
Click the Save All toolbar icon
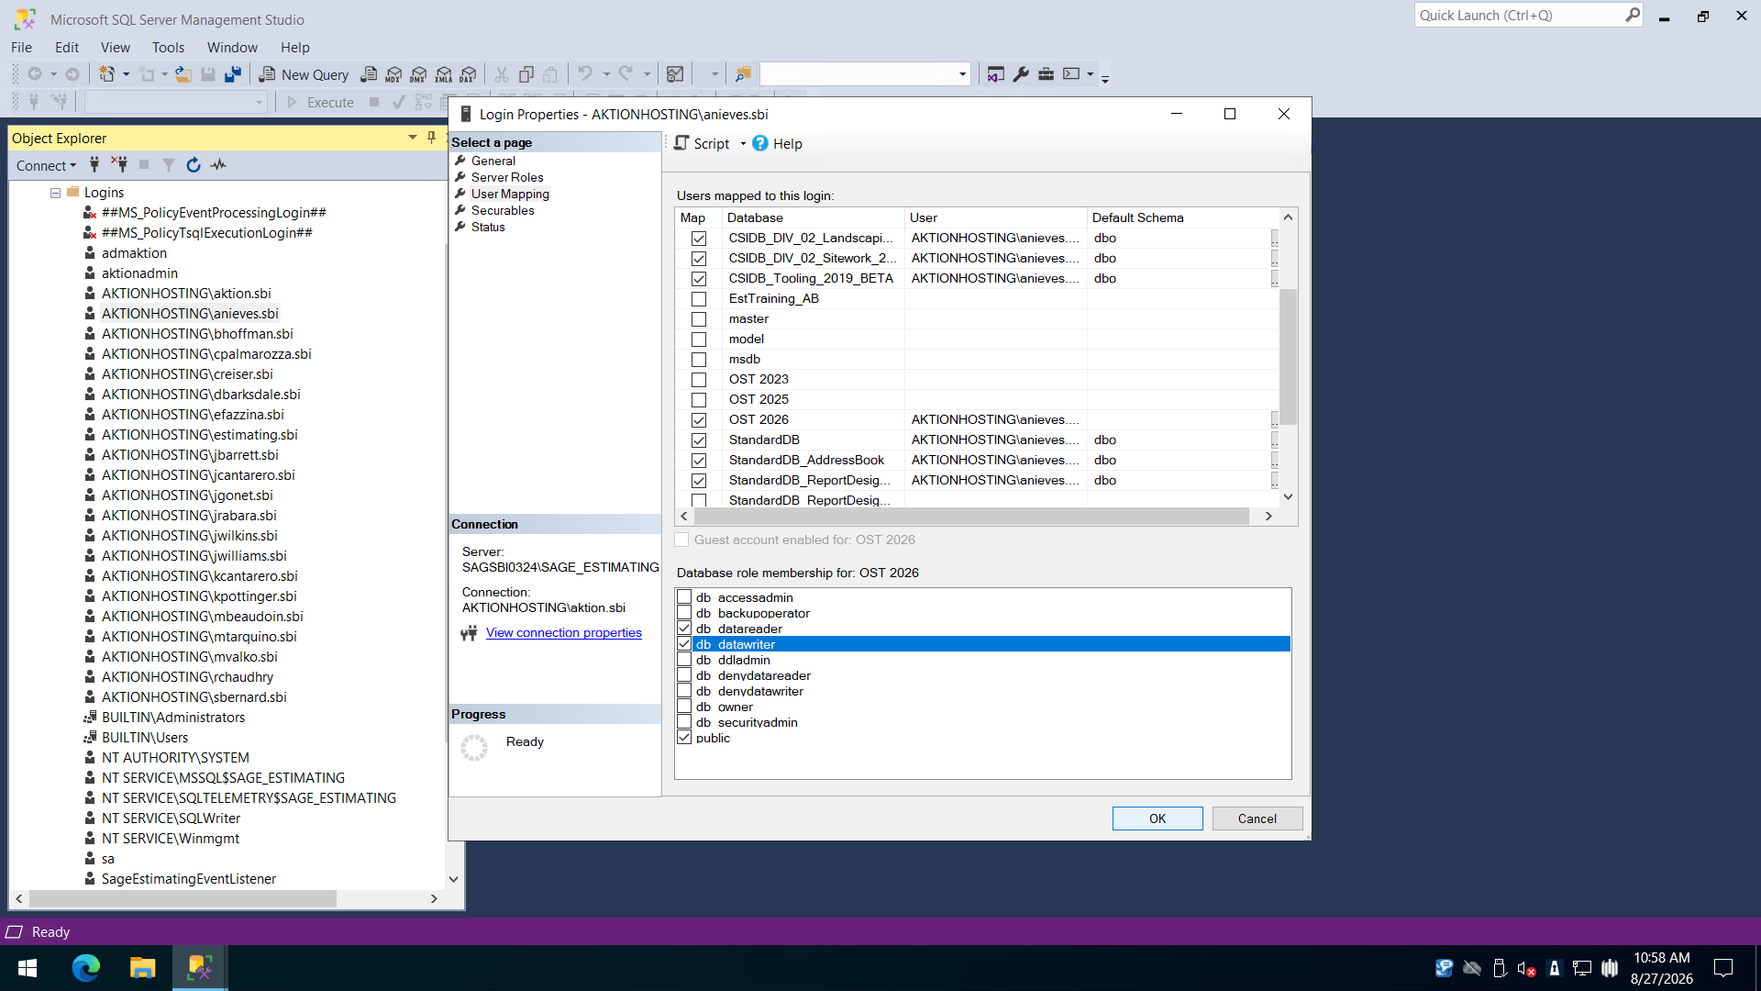click(233, 74)
